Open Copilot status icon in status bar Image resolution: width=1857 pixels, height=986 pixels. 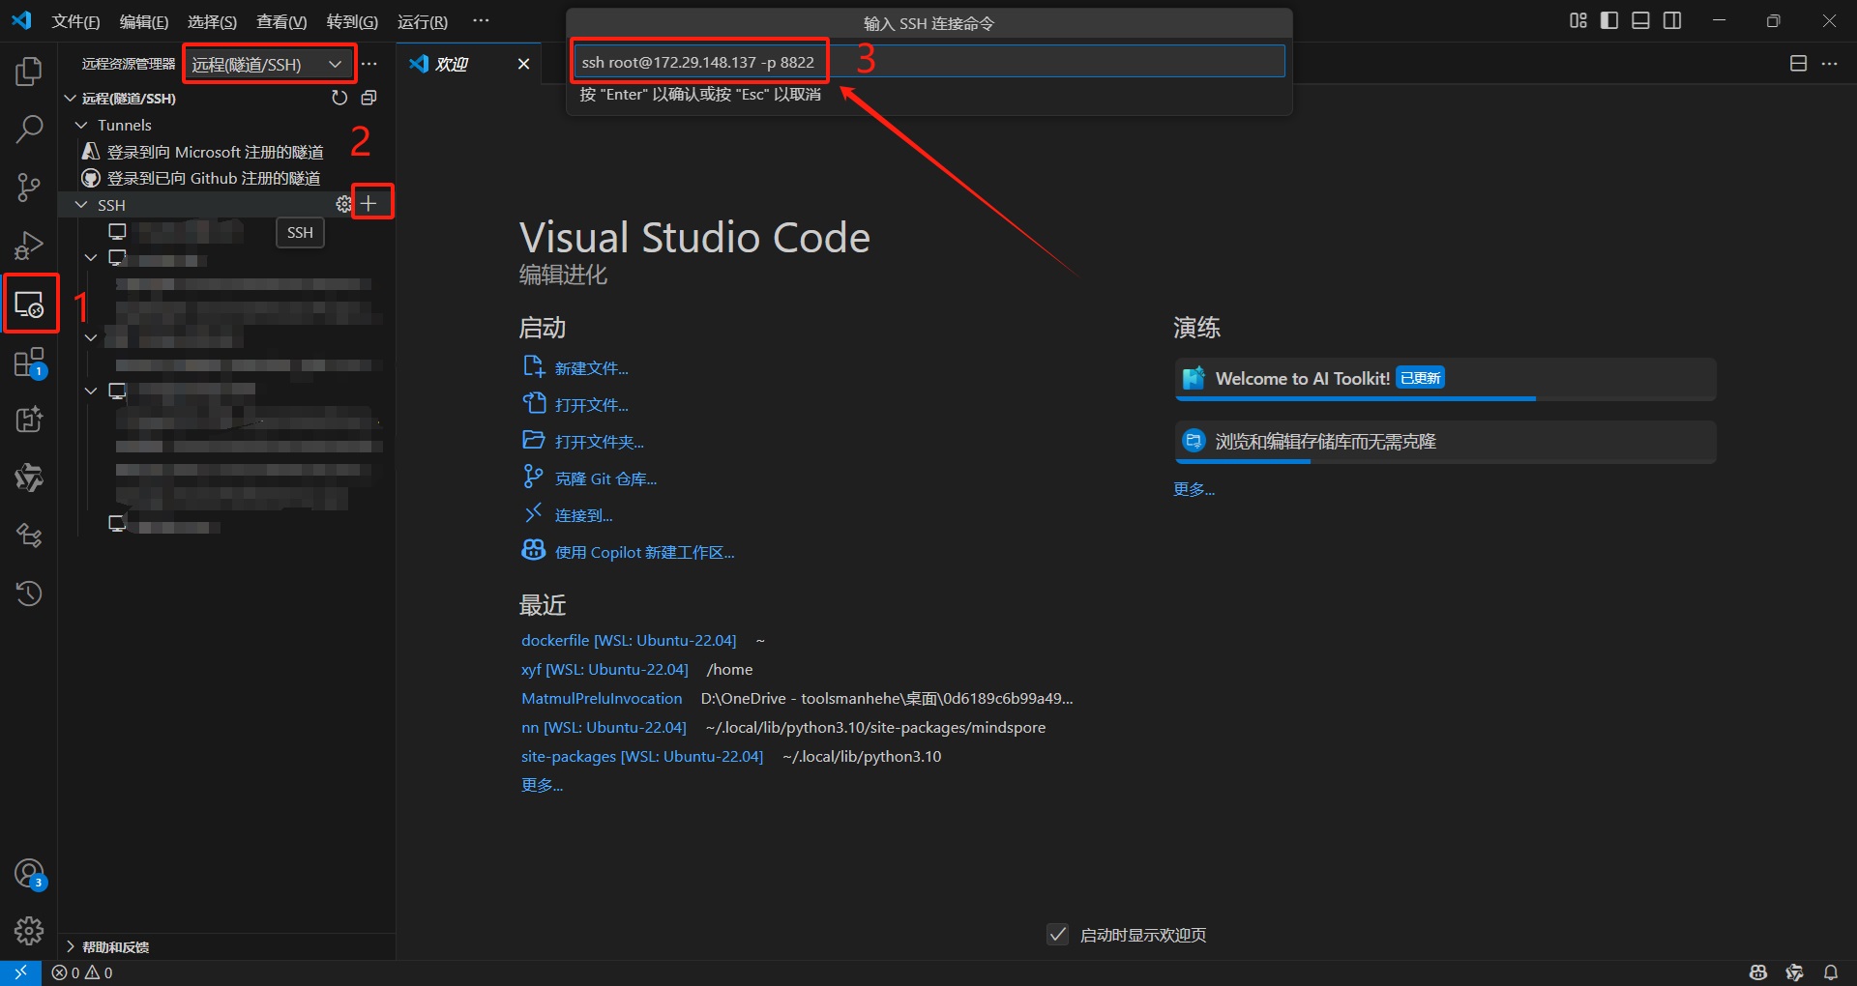[x=1758, y=972]
